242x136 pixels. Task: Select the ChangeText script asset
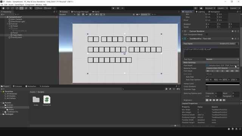click(47, 101)
